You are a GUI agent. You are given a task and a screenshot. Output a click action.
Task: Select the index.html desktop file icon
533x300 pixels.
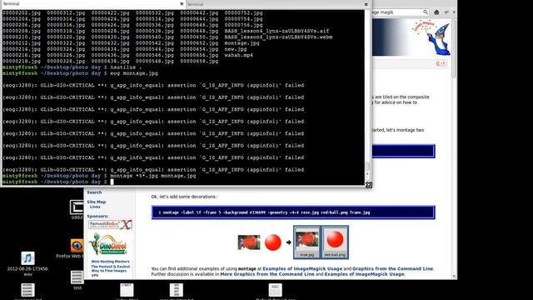click(x=127, y=291)
